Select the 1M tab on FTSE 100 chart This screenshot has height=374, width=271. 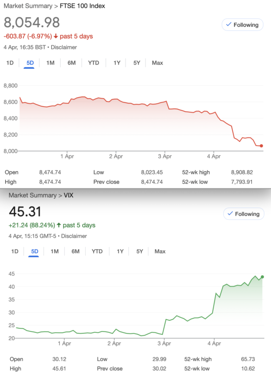tap(50, 63)
